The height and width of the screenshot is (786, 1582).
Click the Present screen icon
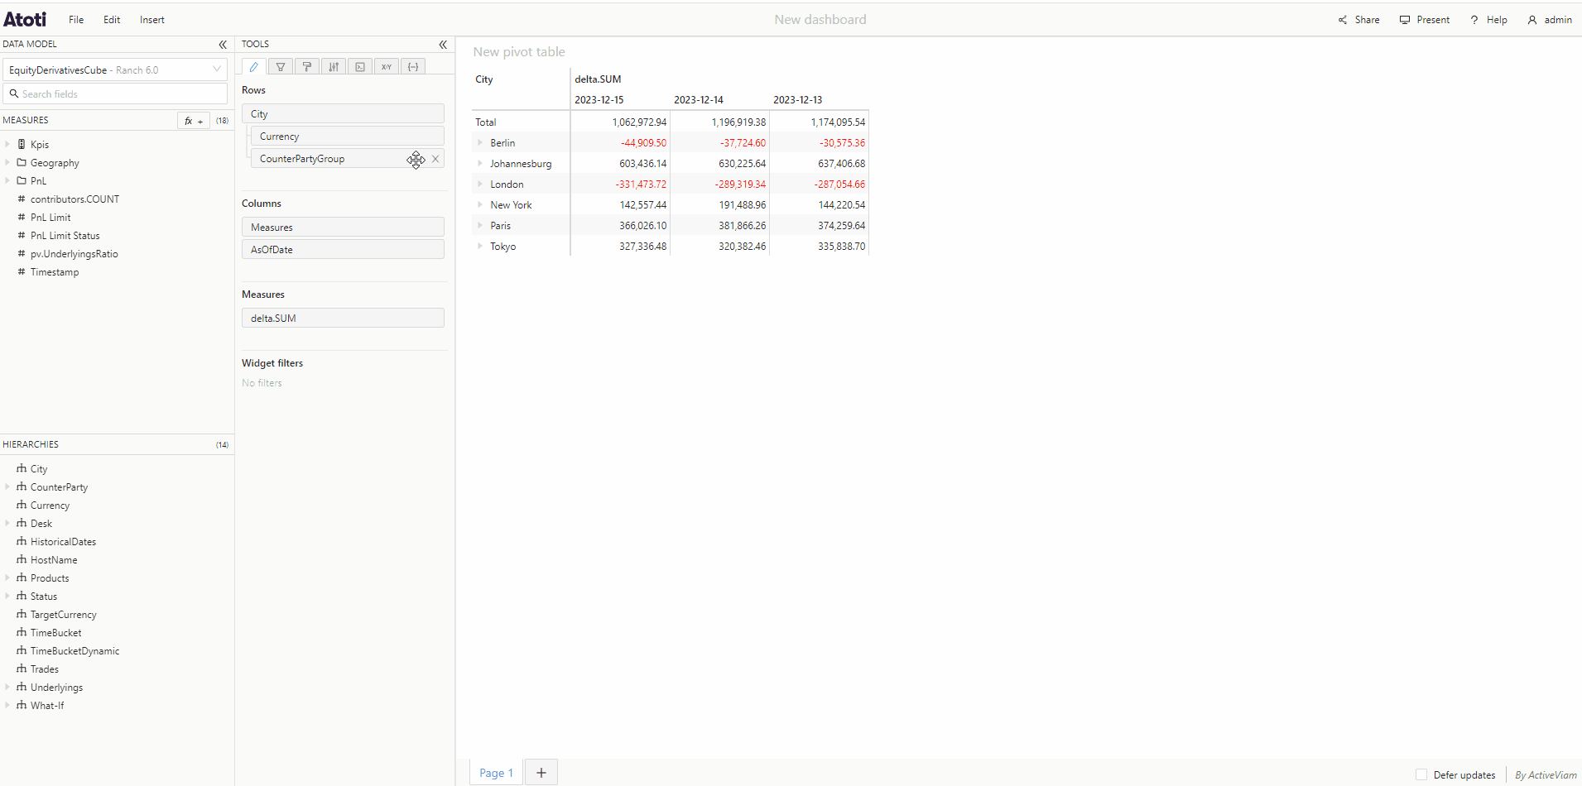(1405, 20)
